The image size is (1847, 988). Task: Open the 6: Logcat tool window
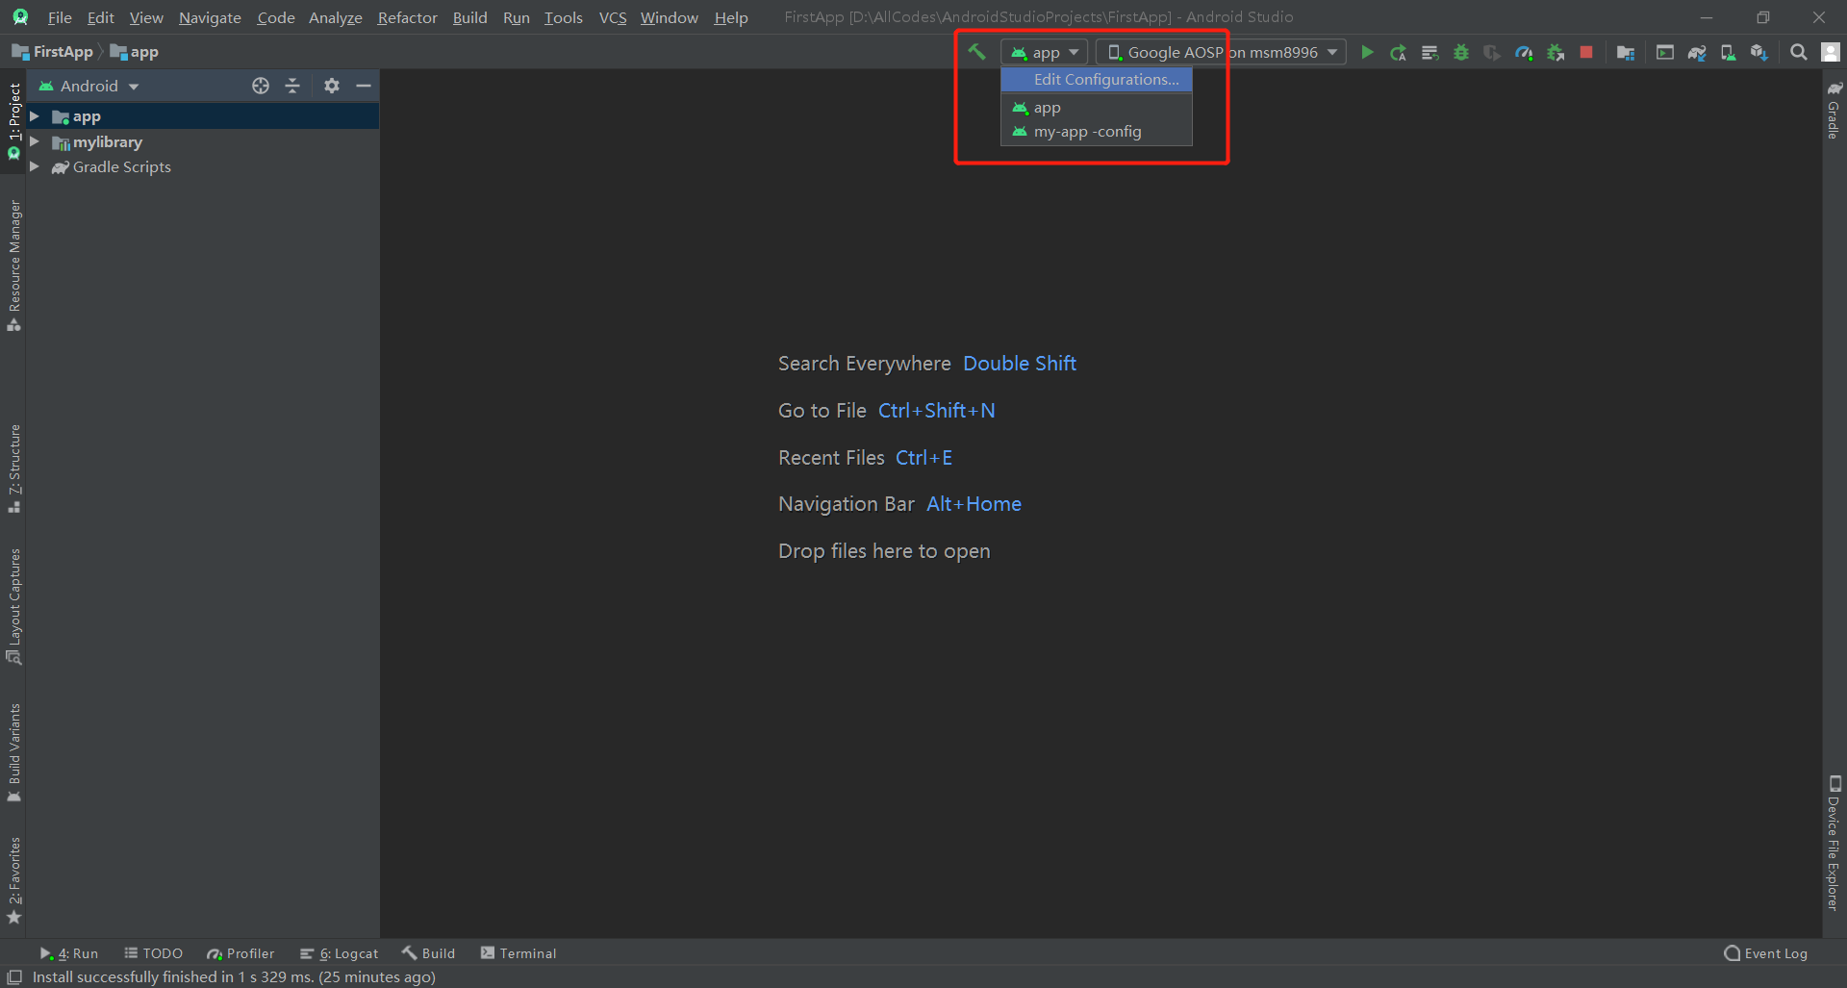[340, 953]
